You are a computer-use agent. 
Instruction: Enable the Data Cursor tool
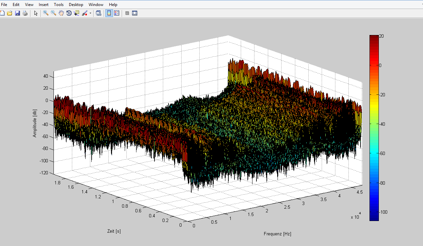pyautogui.click(x=77, y=13)
